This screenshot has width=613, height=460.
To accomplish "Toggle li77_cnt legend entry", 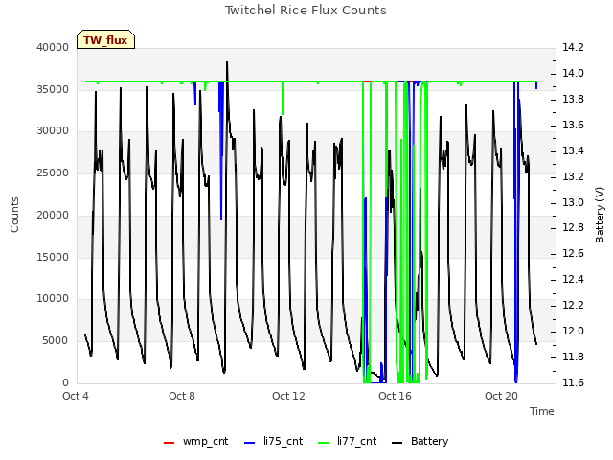I will click(347, 442).
